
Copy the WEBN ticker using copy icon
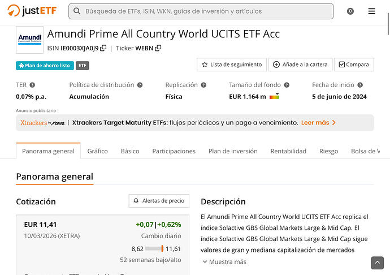click(158, 49)
